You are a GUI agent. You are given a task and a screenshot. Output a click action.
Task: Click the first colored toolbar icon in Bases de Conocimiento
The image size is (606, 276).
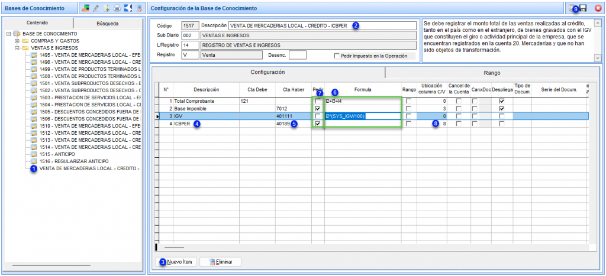tap(85, 8)
